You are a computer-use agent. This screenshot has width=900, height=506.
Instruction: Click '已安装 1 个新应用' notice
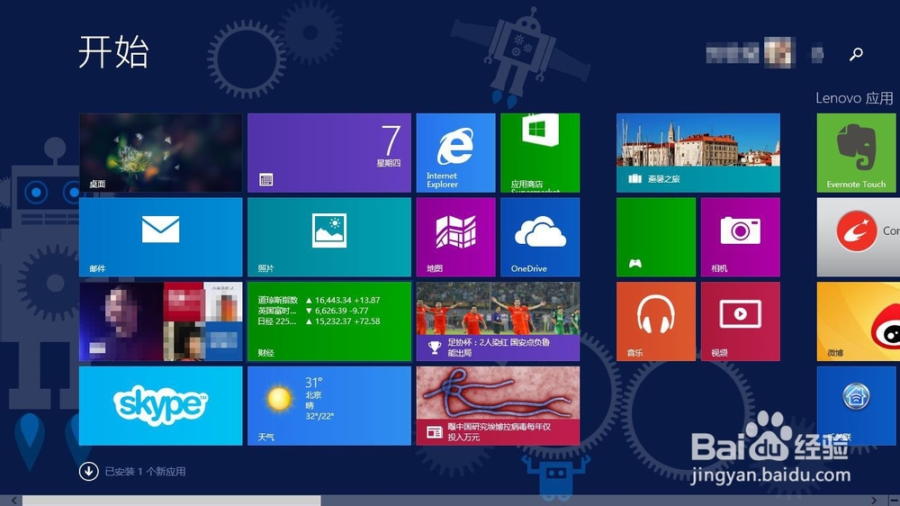[x=145, y=472]
